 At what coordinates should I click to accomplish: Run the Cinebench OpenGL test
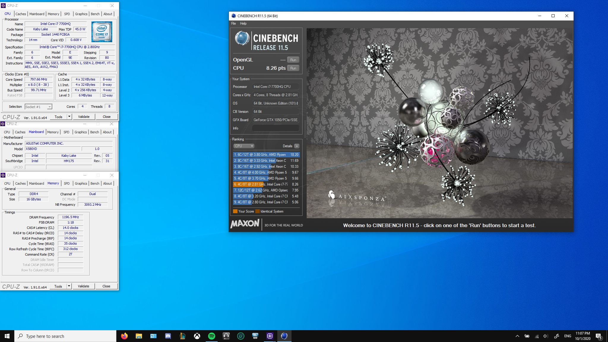[x=293, y=60]
